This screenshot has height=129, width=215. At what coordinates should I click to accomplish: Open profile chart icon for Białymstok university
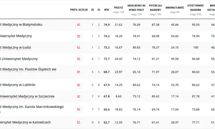click(79, 25)
